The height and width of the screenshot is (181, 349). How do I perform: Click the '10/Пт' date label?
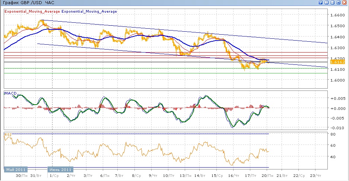point(169,176)
